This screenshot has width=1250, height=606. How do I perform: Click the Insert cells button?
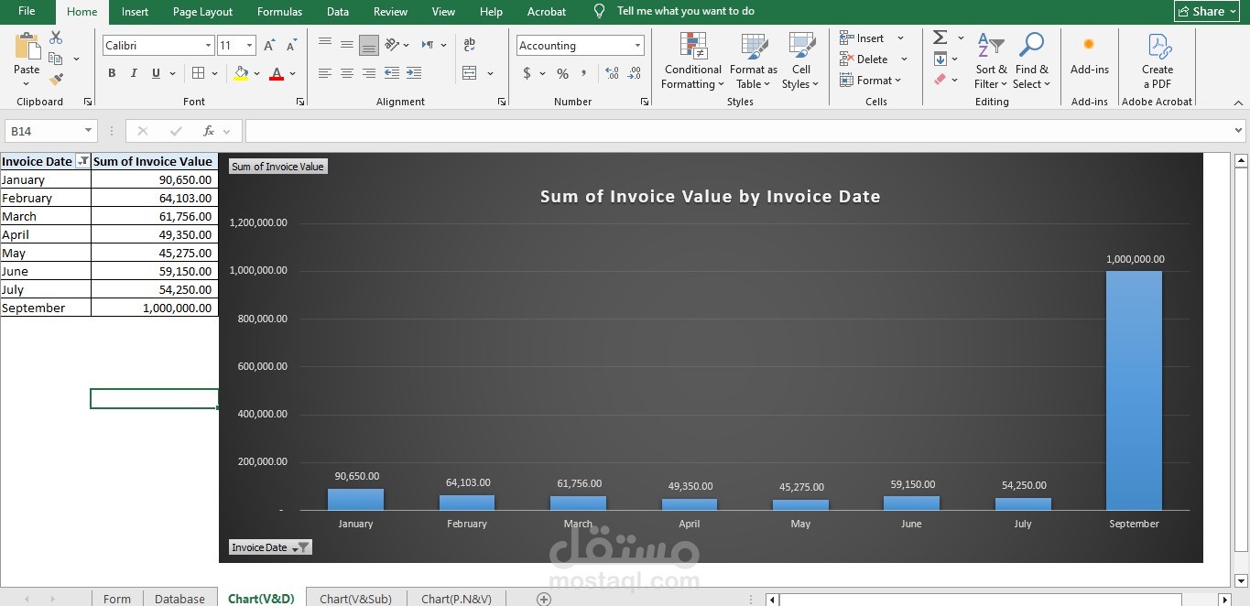pos(862,38)
